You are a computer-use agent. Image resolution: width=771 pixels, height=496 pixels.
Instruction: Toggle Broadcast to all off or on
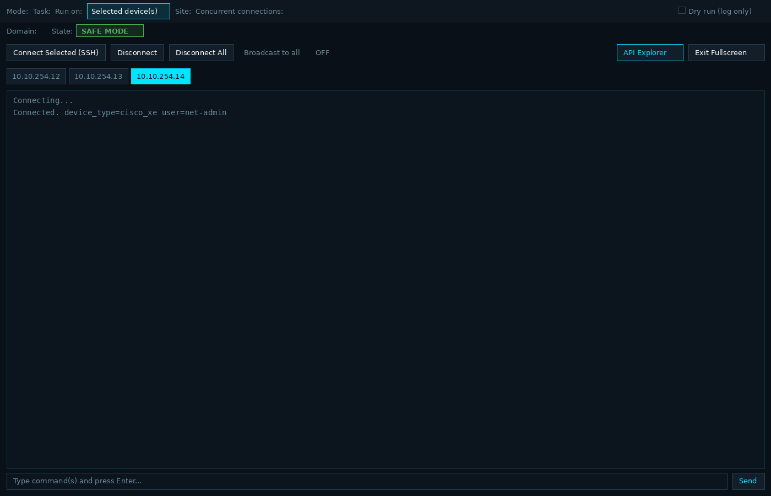click(272, 52)
